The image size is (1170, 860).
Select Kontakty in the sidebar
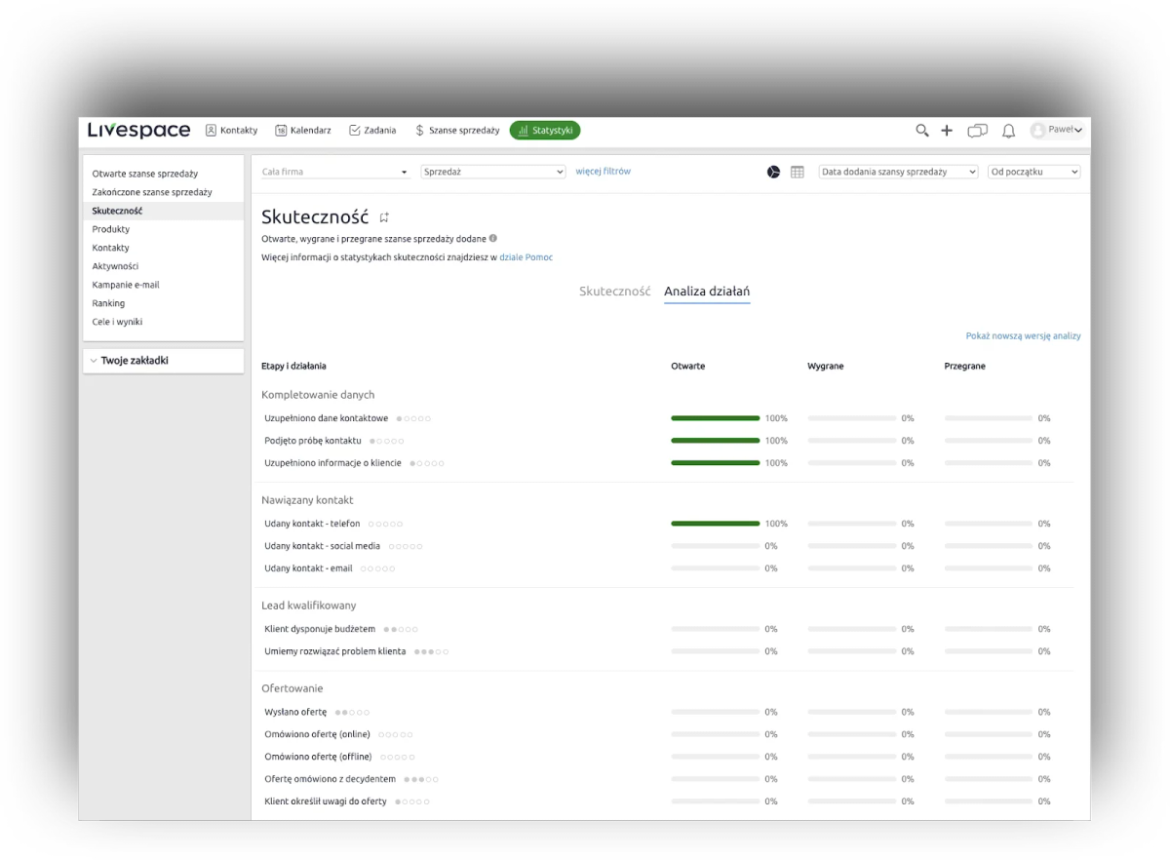[111, 248]
